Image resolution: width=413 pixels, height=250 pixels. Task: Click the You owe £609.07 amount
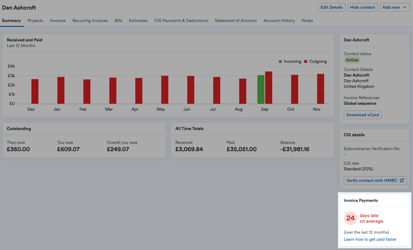click(x=68, y=149)
